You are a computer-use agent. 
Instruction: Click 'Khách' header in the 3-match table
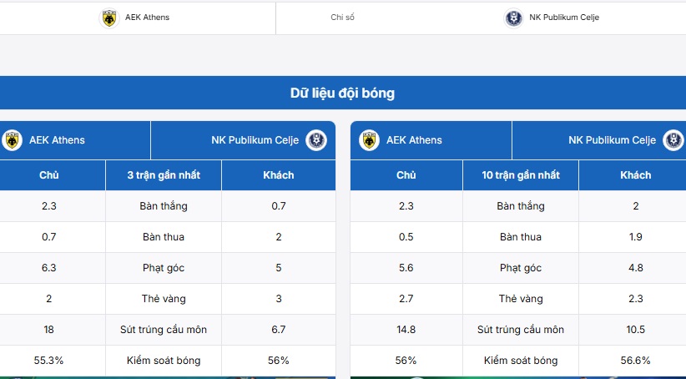pyautogui.click(x=278, y=175)
